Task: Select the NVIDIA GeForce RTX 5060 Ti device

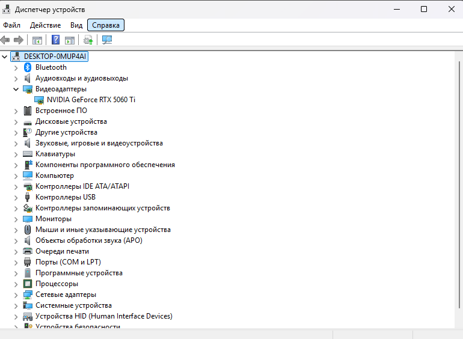Action: click(91, 100)
